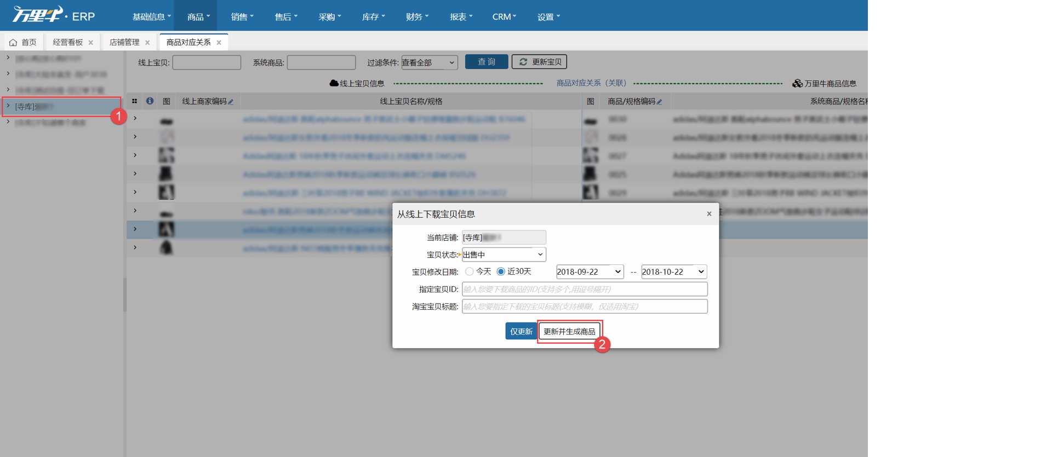Open the end date 2018-10-22 dropdown
The height and width of the screenshot is (457, 1052).
point(674,272)
